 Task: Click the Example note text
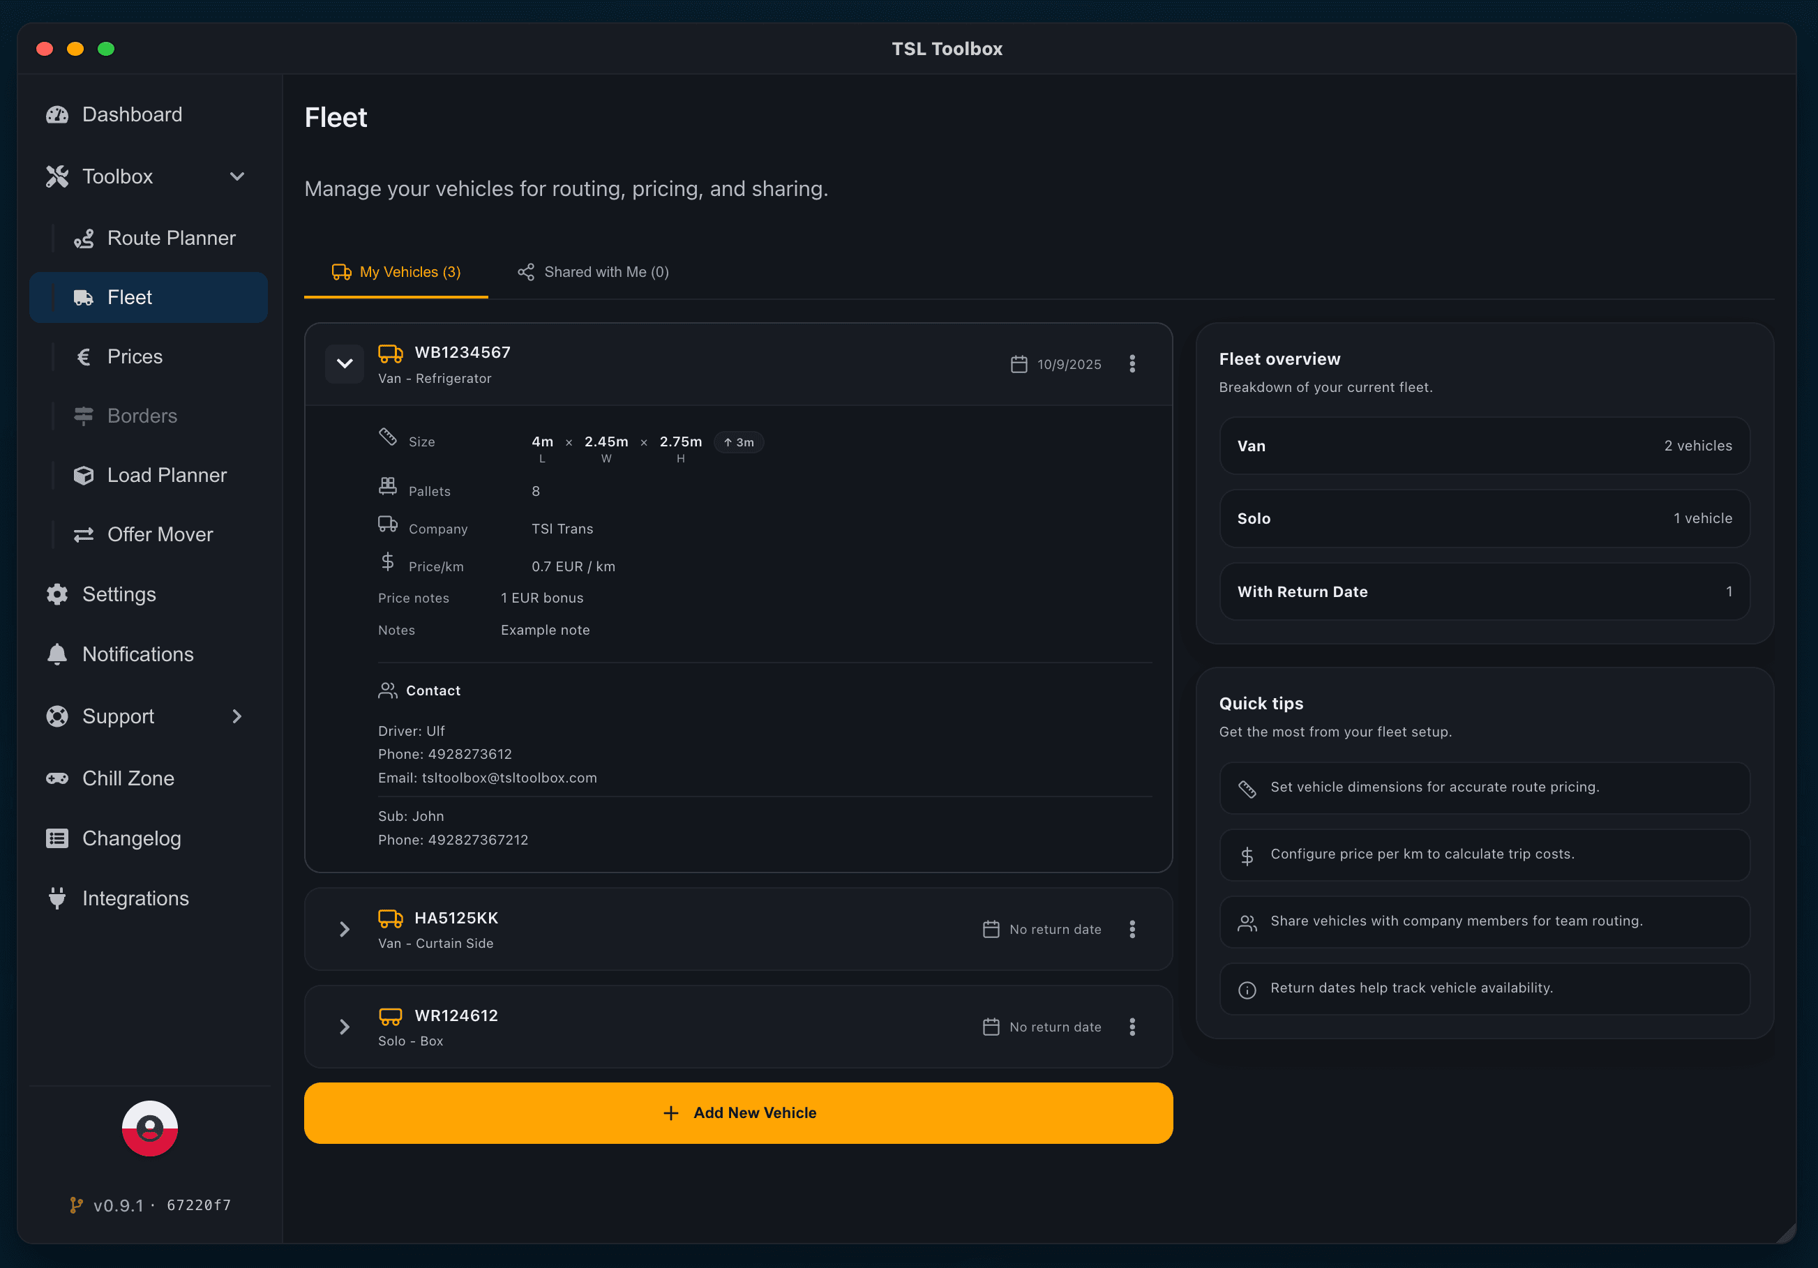click(545, 630)
